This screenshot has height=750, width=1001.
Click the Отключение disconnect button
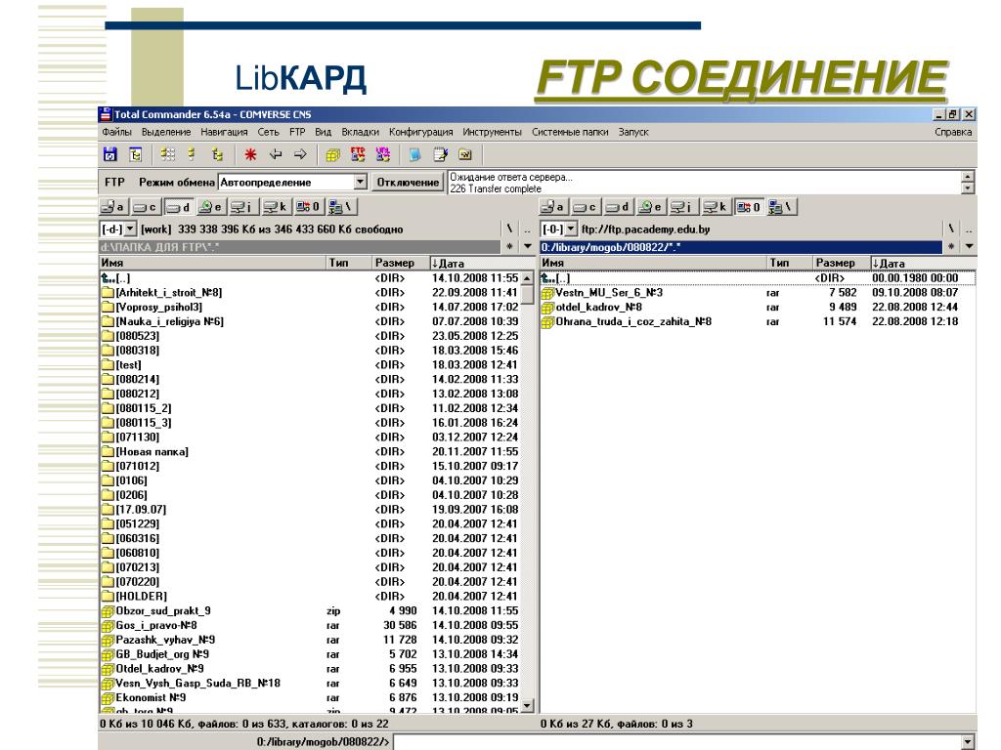click(x=408, y=182)
